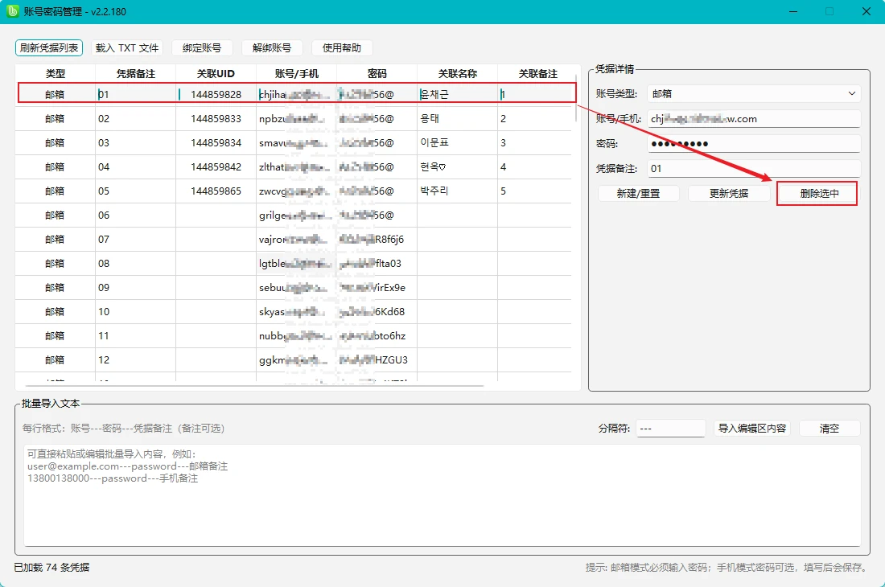This screenshot has height=587, width=885.
Task: Click the 删除选中 button
Action: tap(820, 194)
